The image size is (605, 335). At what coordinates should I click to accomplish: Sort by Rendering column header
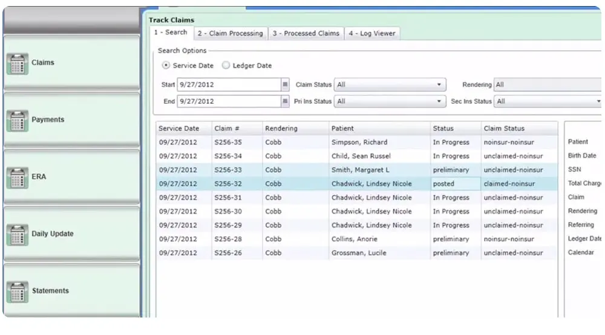point(296,128)
